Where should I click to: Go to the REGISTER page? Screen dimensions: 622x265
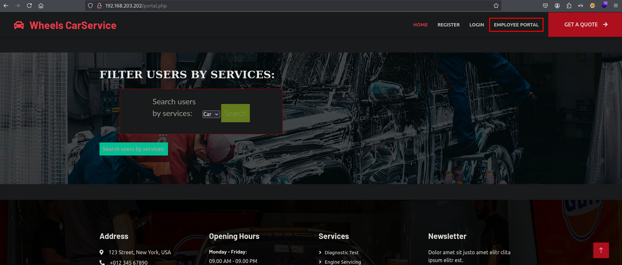[x=448, y=25]
